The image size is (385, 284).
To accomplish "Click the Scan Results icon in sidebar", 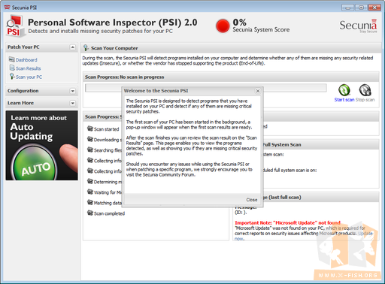I will click(12, 68).
